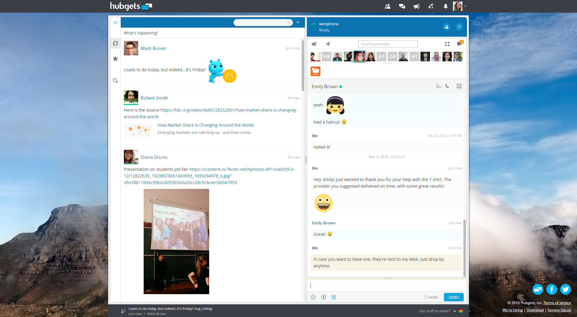Click the Hubgets logo
Viewport: 577px width, 317px height.
click(x=131, y=6)
